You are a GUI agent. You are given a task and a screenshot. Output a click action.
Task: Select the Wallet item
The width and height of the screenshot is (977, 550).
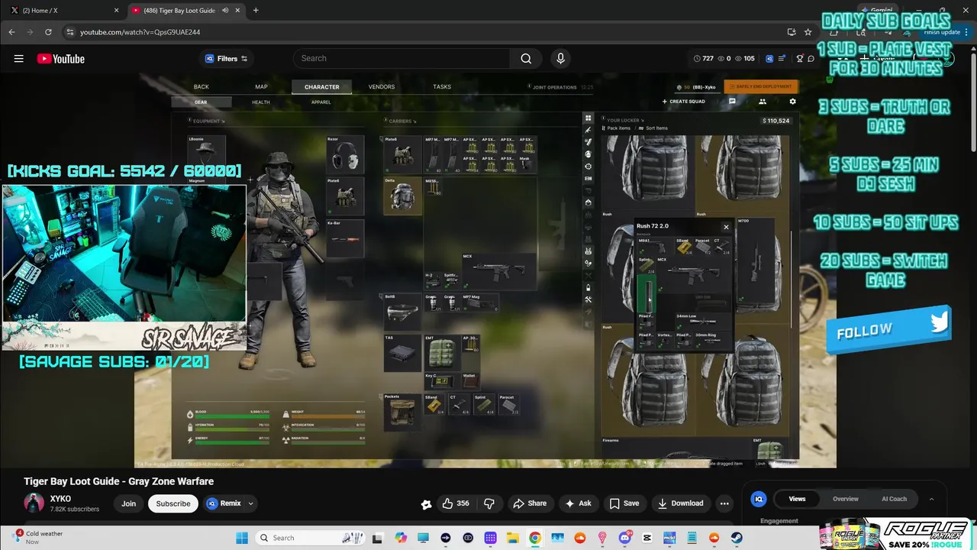coord(469,380)
